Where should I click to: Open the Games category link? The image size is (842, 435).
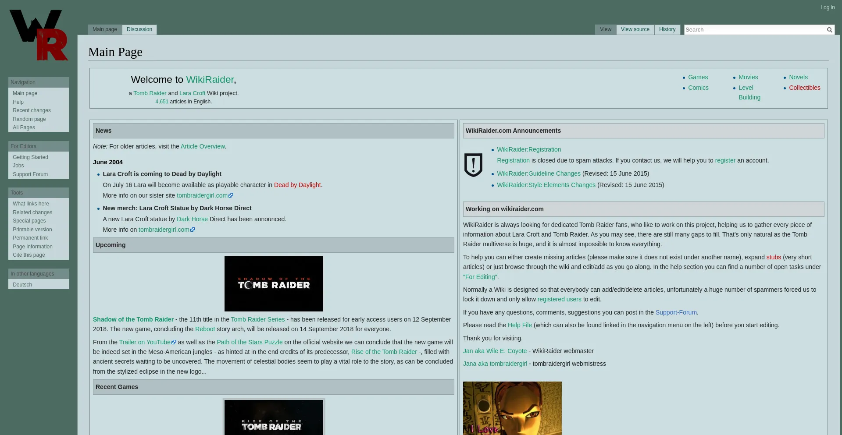pyautogui.click(x=698, y=77)
